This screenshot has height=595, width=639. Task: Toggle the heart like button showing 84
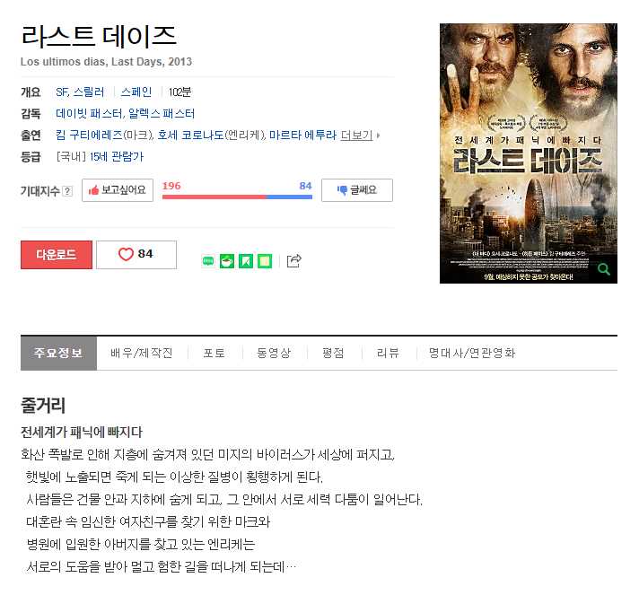tap(136, 254)
